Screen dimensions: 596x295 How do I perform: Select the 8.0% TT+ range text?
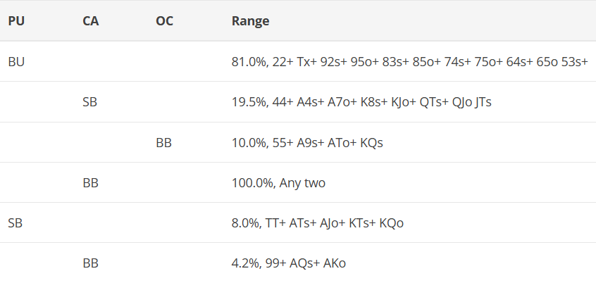coord(318,223)
